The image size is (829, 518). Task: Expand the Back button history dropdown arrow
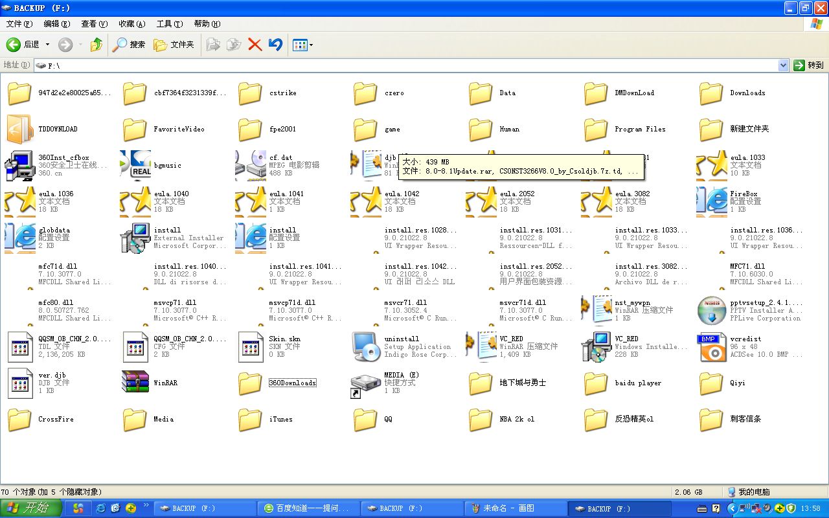click(x=48, y=45)
